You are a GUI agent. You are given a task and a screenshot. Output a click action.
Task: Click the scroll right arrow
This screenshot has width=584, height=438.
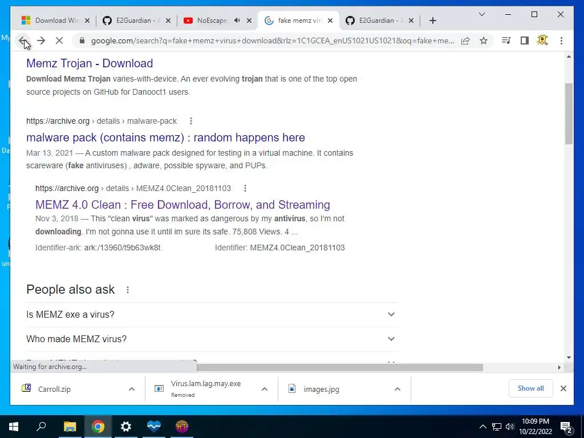coord(559,368)
